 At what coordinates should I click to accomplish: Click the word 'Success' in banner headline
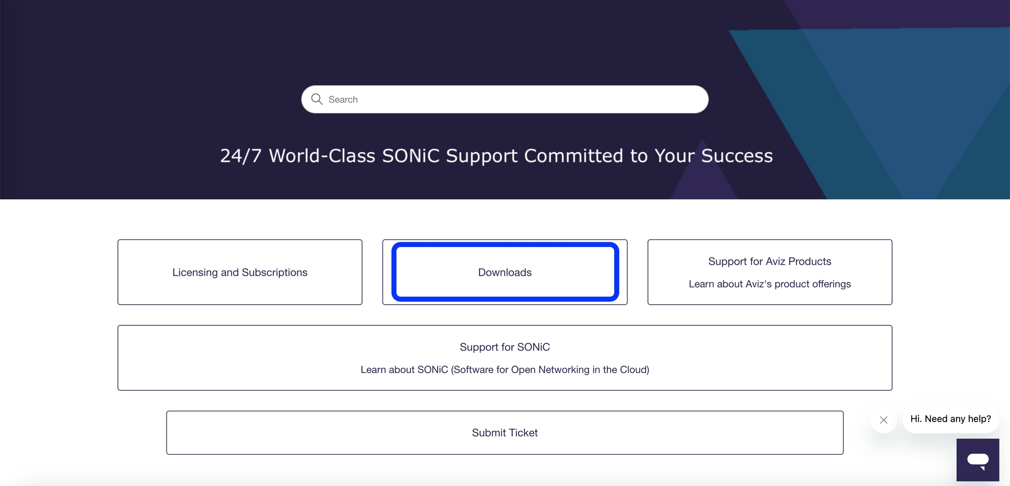(736, 156)
